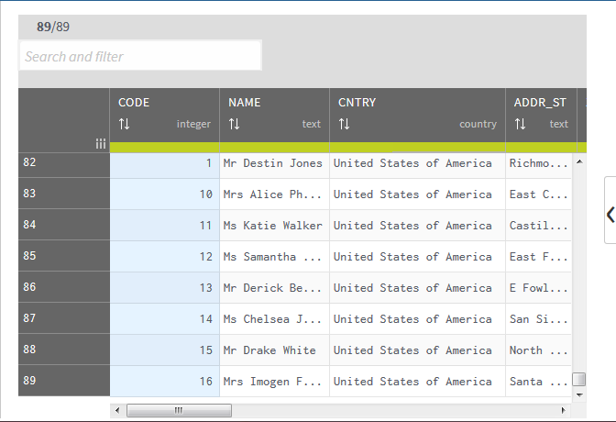Select row number 85
Image resolution: width=616 pixels, height=422 pixels.
point(64,256)
